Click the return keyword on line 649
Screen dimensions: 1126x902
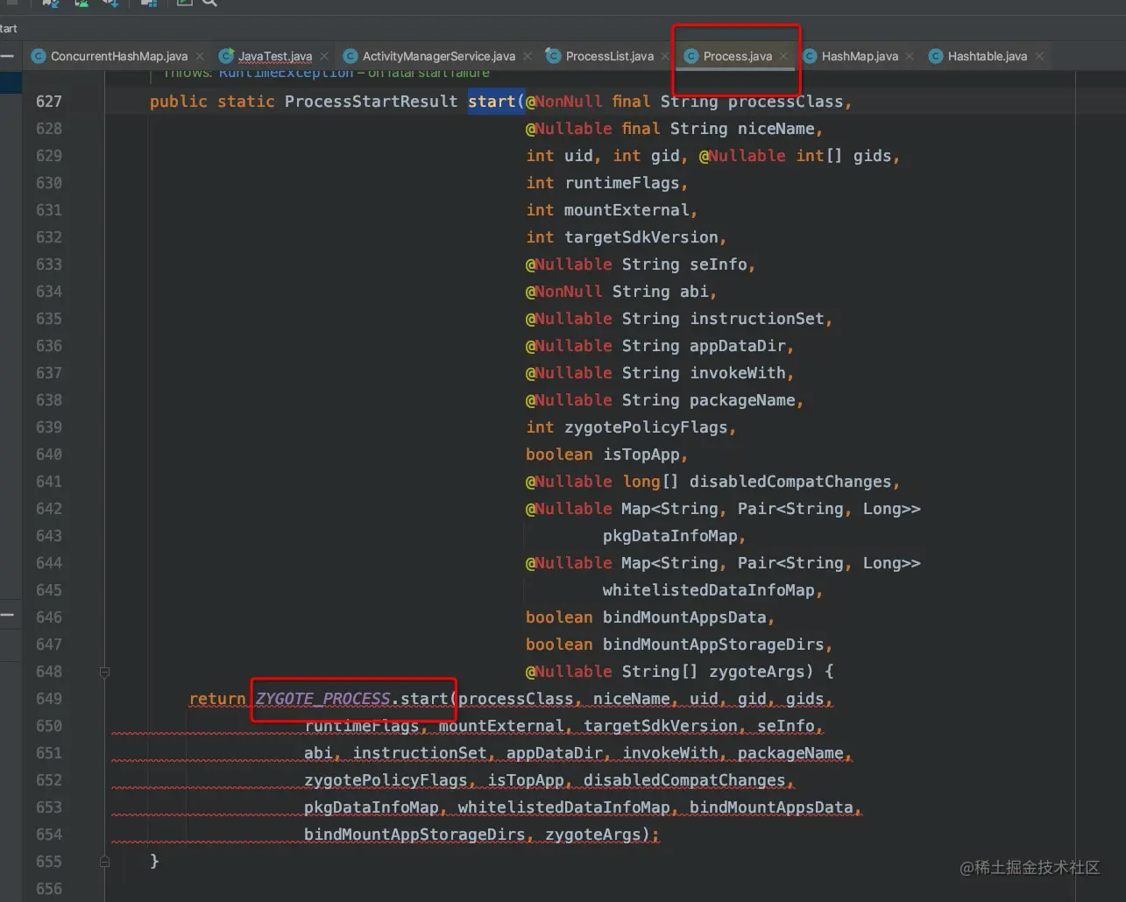(x=217, y=699)
